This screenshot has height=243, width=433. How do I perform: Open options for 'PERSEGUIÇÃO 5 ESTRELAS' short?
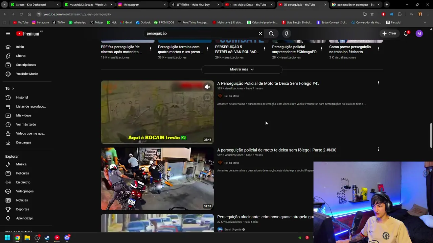(265, 49)
